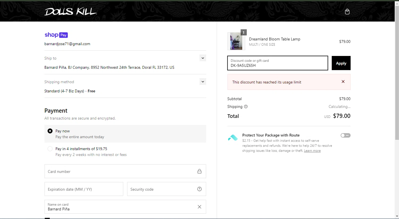Click the shipping help question mark icon
This screenshot has height=219, width=399.
(x=246, y=107)
